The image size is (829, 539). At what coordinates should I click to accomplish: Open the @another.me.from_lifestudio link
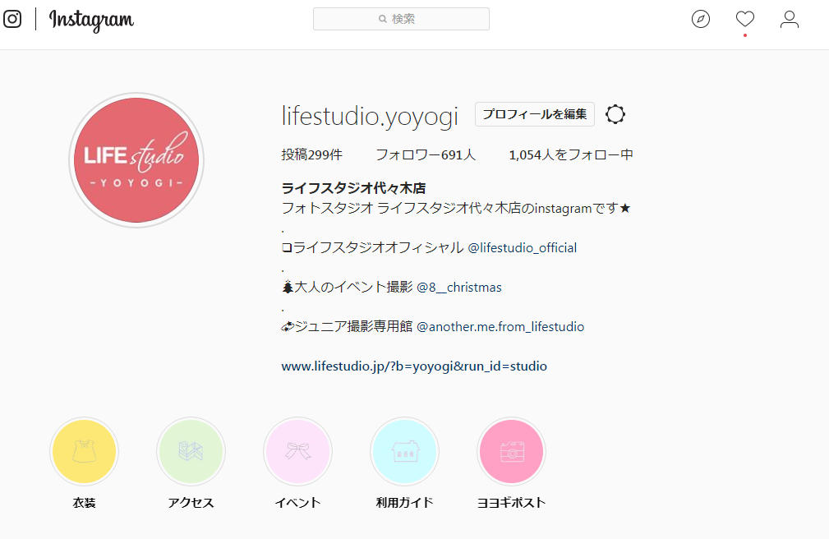click(500, 326)
